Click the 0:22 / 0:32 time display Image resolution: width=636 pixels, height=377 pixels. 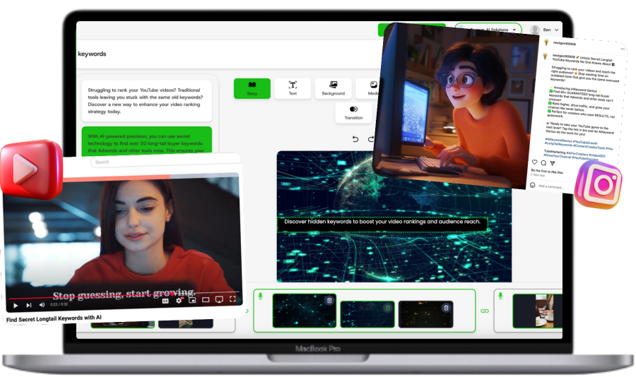(x=59, y=304)
